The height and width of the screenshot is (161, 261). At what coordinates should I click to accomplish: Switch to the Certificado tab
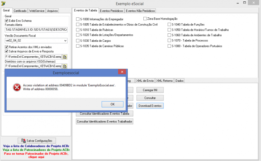coord(20,11)
